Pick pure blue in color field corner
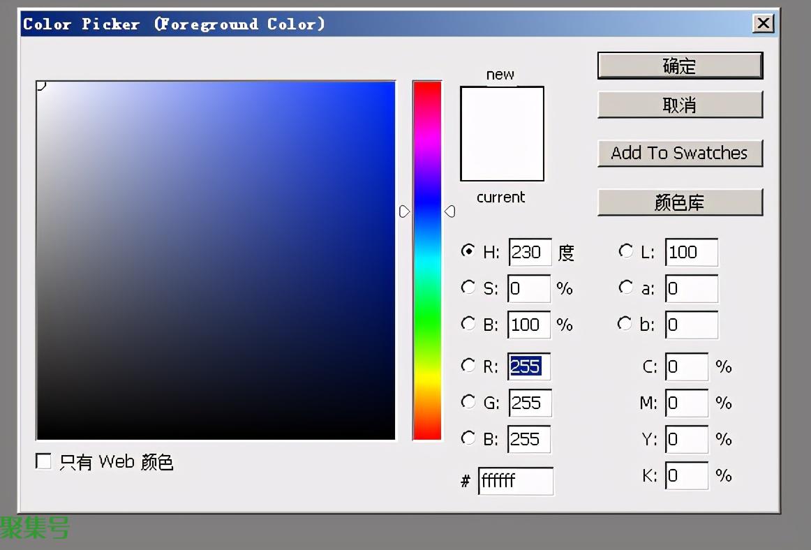Viewport: 811px width, 550px height. pyautogui.click(x=393, y=84)
